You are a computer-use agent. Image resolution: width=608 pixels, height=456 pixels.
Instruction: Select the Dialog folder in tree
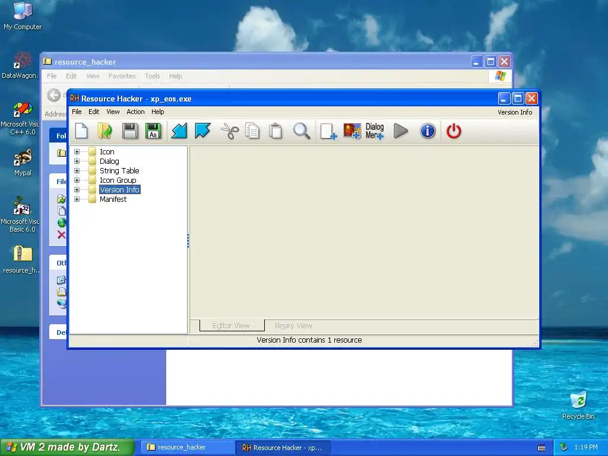pyautogui.click(x=109, y=161)
